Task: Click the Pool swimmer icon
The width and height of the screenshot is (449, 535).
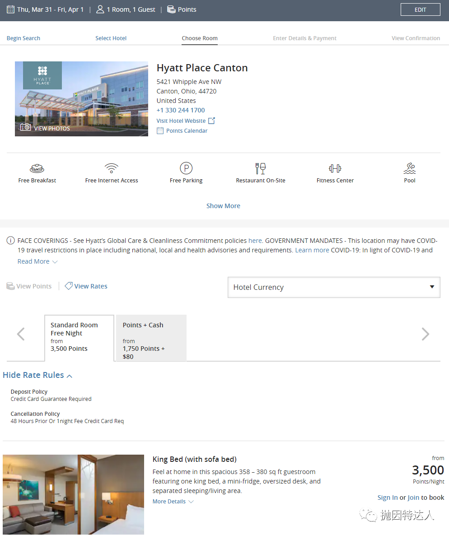Action: [x=410, y=168]
